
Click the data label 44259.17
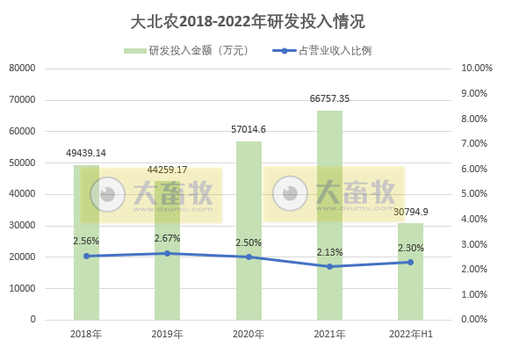167,170
